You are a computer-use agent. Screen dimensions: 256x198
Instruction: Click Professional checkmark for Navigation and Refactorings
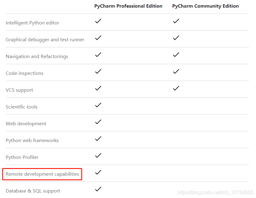(x=98, y=55)
